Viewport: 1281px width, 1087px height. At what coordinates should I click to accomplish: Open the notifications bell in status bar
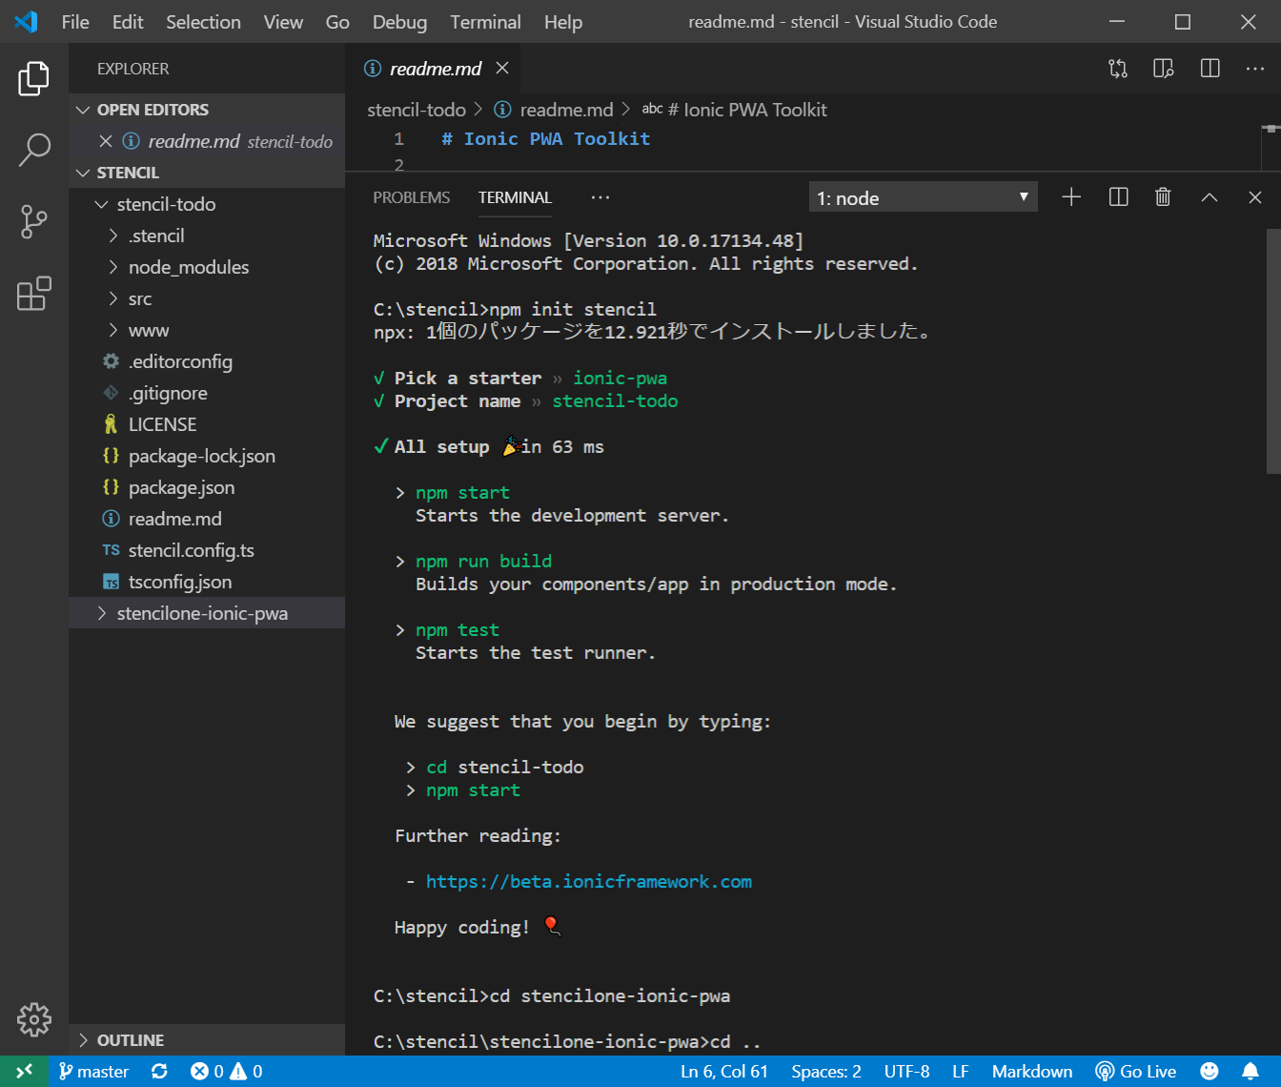(x=1250, y=1072)
